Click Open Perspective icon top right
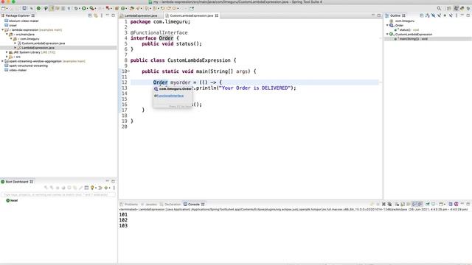The width and height of the screenshot is (472, 265). point(448,8)
